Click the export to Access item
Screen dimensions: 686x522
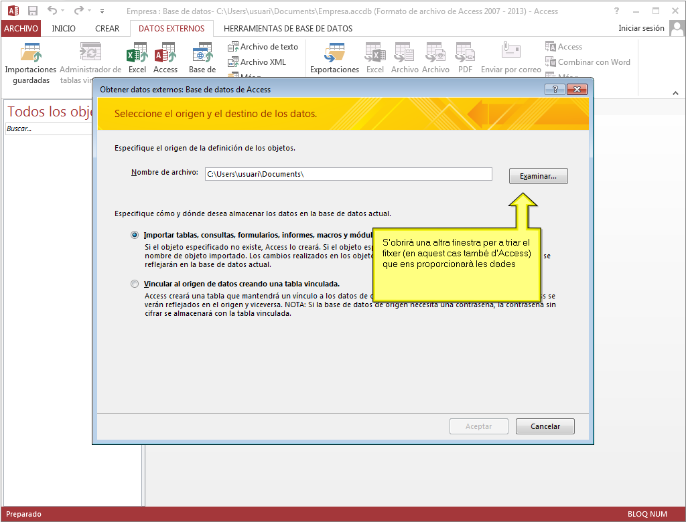click(x=563, y=47)
